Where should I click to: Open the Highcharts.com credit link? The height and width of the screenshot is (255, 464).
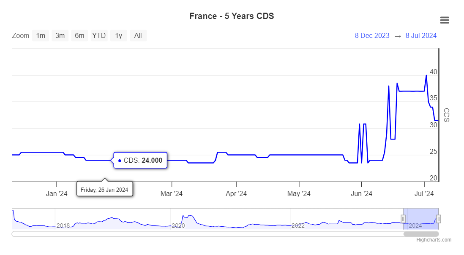point(434,240)
